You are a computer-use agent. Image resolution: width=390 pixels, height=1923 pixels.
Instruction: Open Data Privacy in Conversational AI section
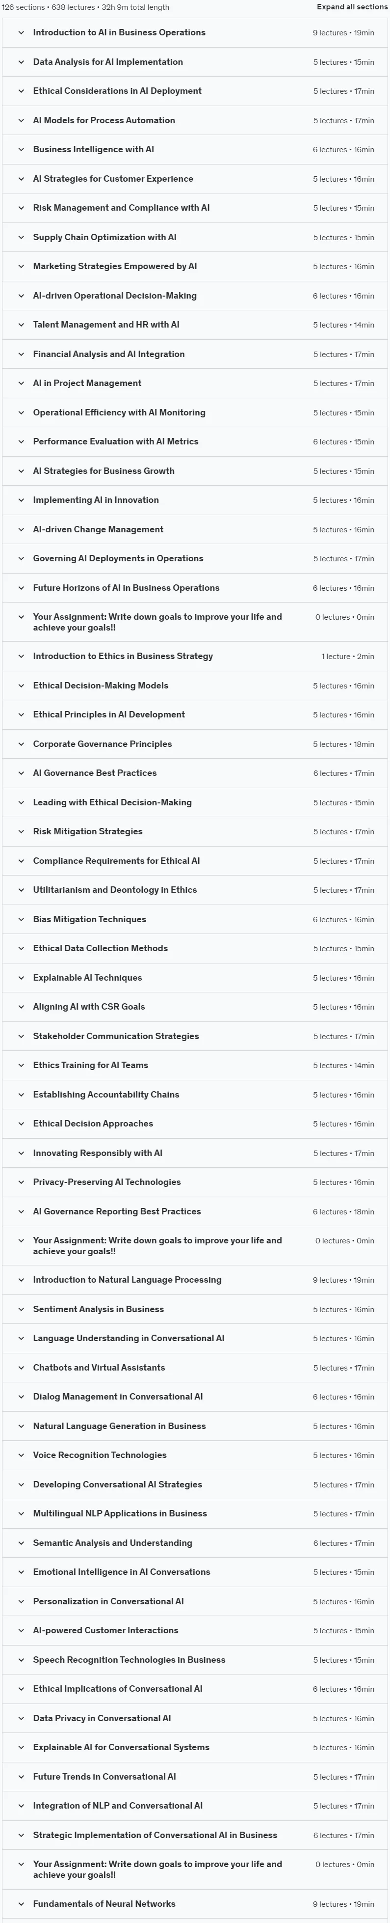coord(195,1718)
